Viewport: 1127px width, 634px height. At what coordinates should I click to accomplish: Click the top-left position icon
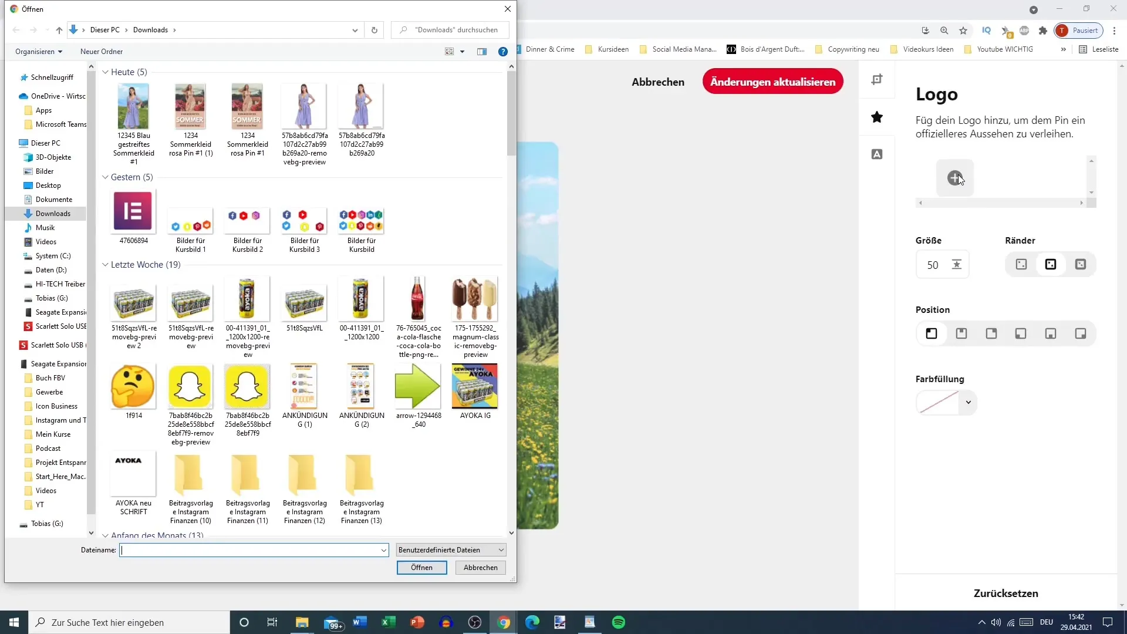(932, 333)
